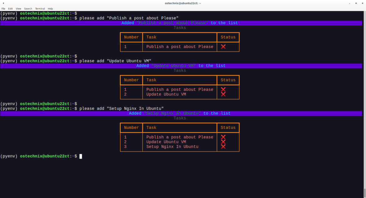The image size is (366, 198).
Task: Open the Search menu
Action: (x=28, y=8)
